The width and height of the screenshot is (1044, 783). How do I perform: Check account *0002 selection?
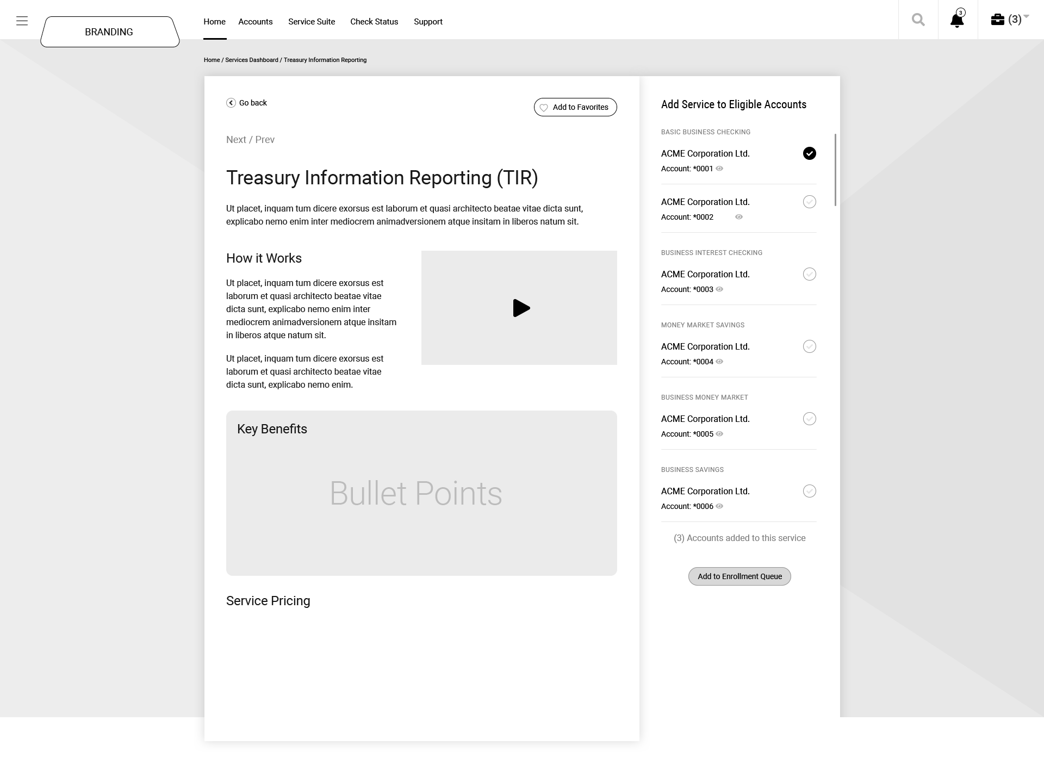pos(810,202)
